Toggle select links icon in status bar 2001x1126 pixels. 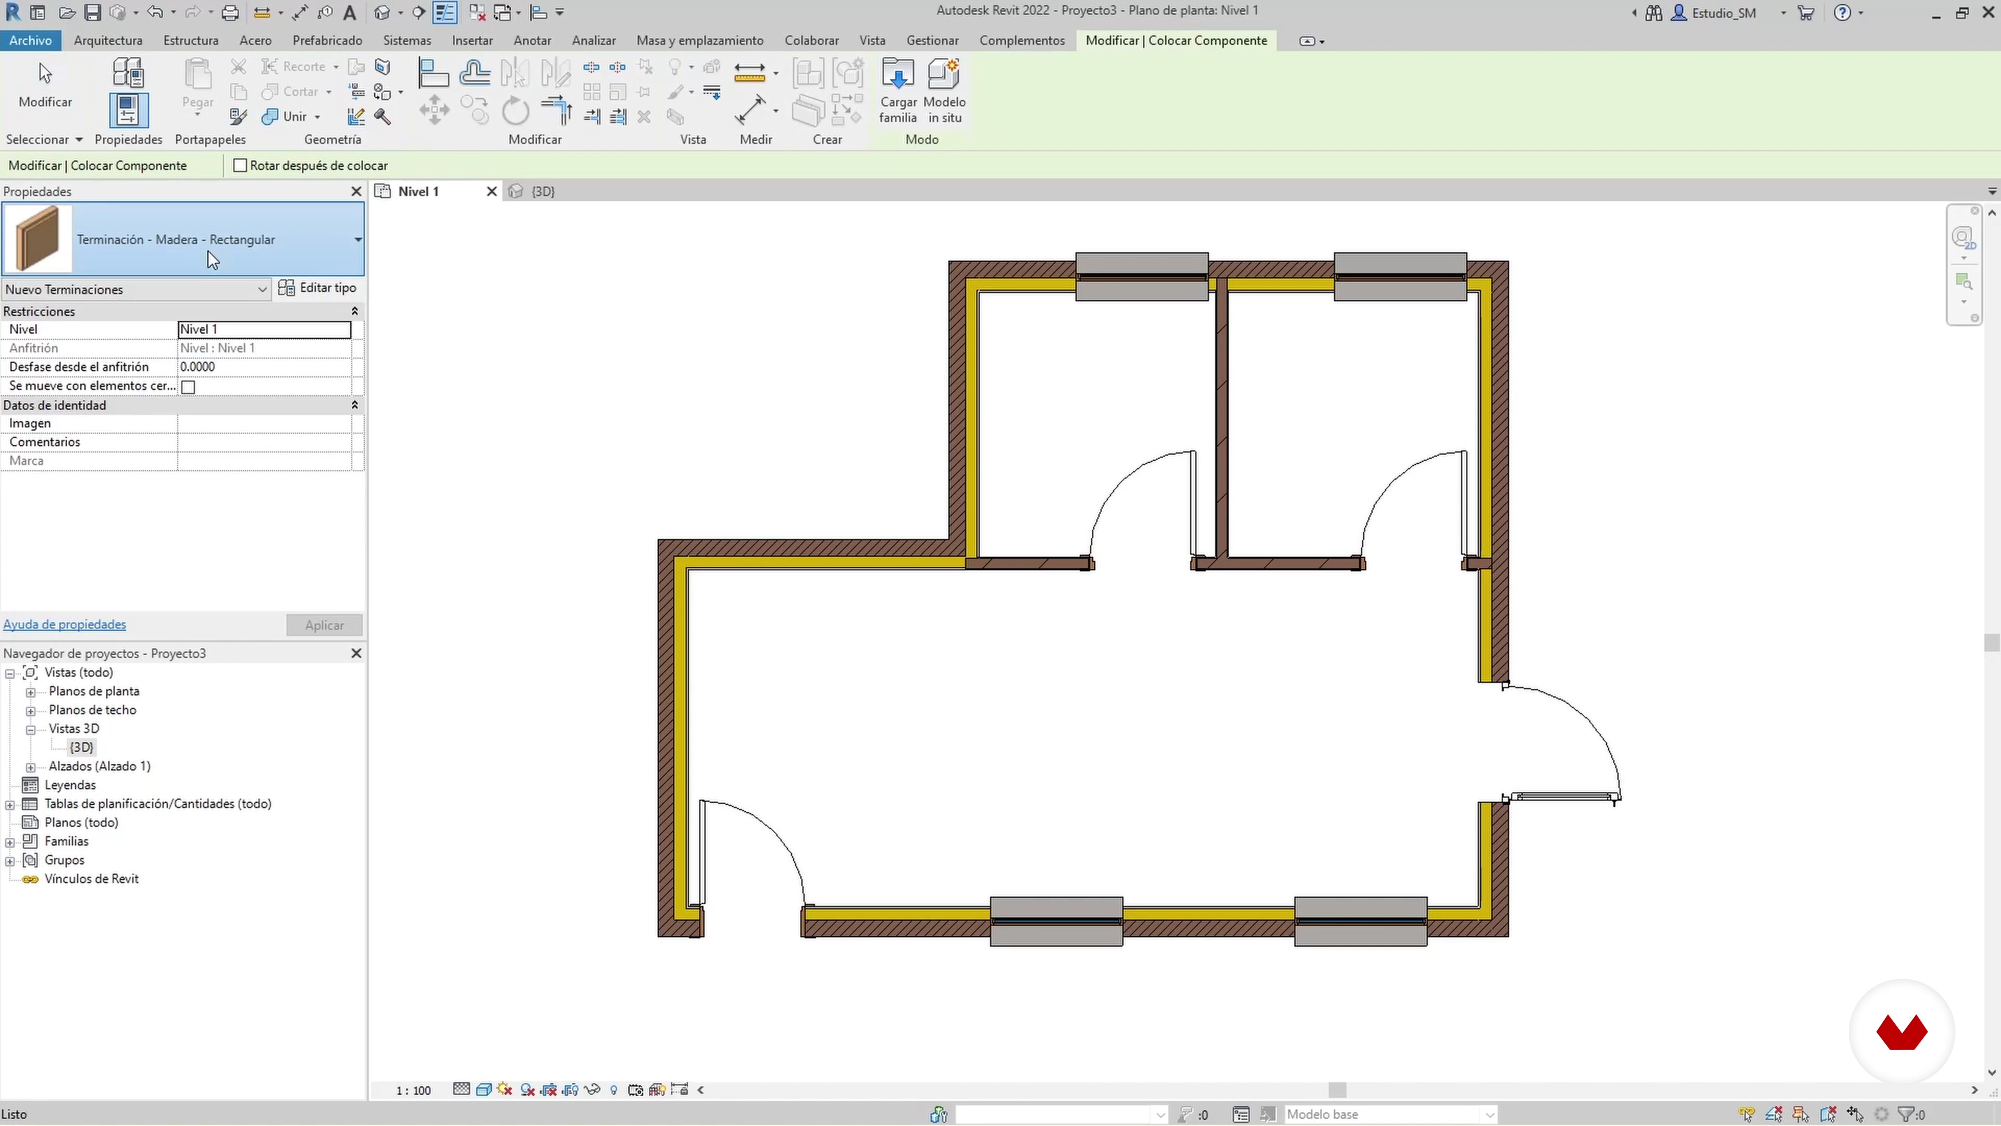1746,1115
